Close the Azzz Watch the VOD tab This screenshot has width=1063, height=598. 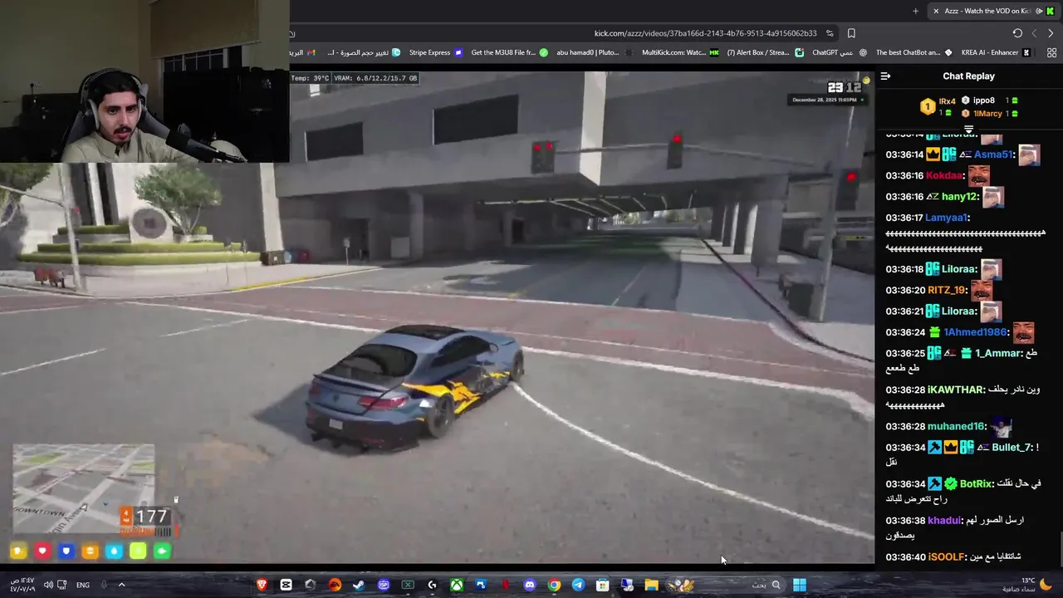[936, 11]
